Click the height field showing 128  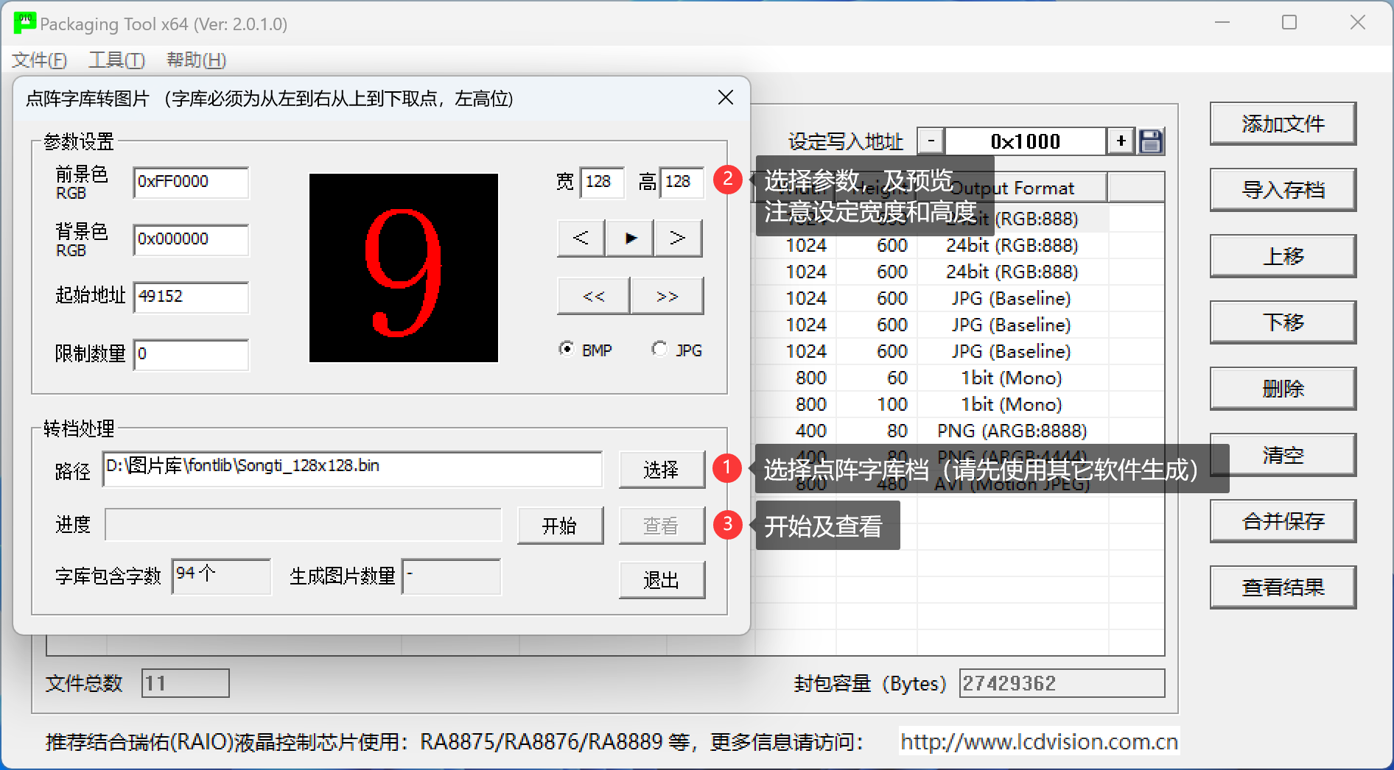(682, 182)
